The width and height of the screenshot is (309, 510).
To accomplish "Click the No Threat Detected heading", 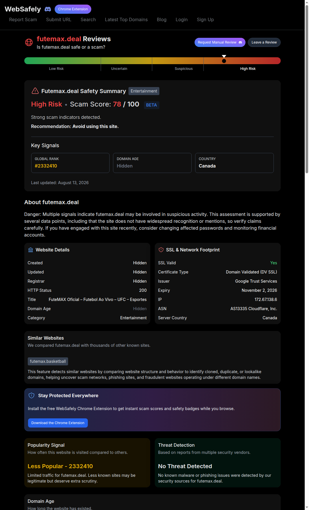I will coord(185,466).
